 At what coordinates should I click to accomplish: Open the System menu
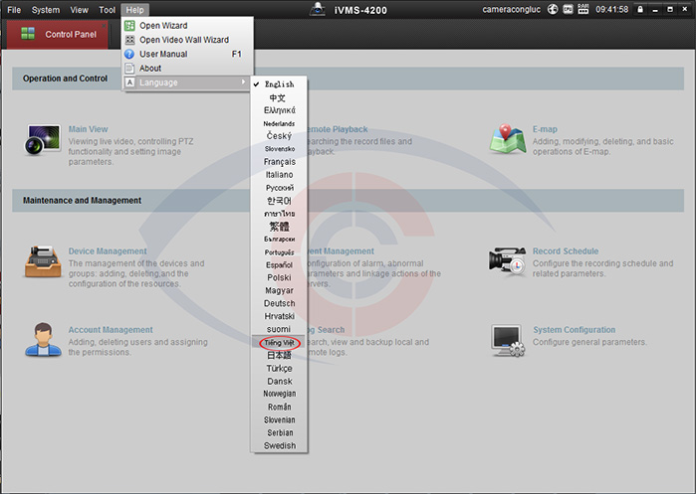[x=46, y=10]
